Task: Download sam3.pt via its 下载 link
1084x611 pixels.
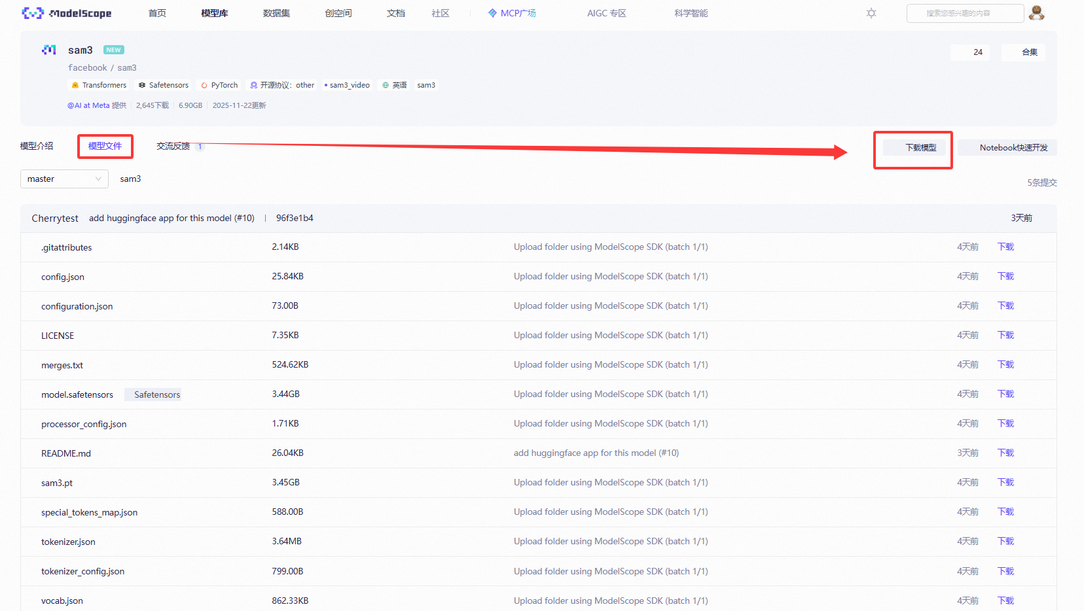Action: click(1005, 482)
